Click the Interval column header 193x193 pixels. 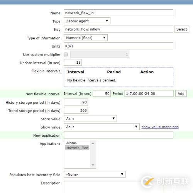(76, 72)
